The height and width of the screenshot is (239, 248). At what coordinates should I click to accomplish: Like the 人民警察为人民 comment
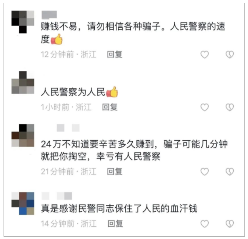pyautogui.click(x=204, y=107)
